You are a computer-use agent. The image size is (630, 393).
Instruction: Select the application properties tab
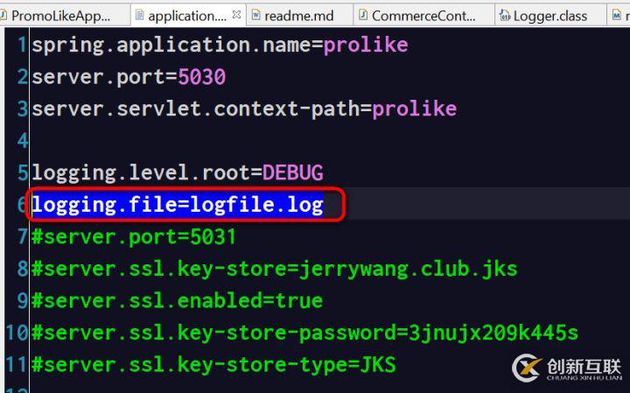pos(187,16)
